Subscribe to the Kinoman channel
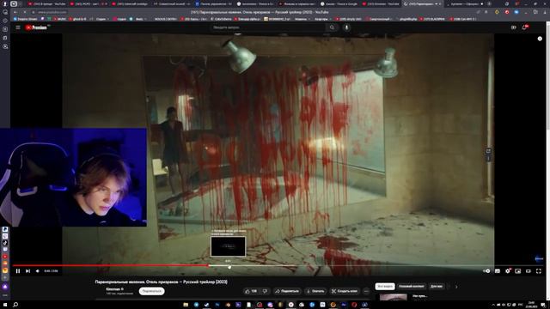 coord(151,291)
